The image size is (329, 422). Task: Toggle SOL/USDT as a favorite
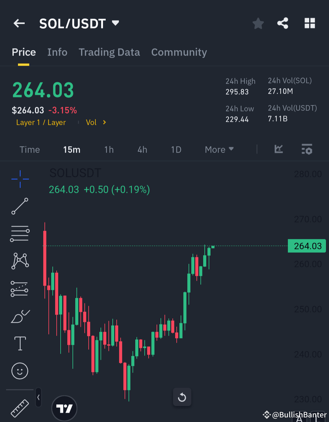click(x=258, y=23)
